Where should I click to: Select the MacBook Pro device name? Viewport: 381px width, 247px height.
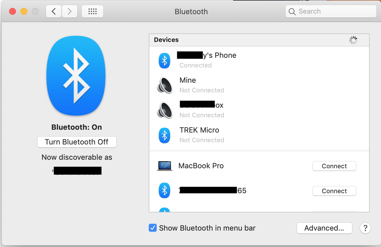(201, 166)
